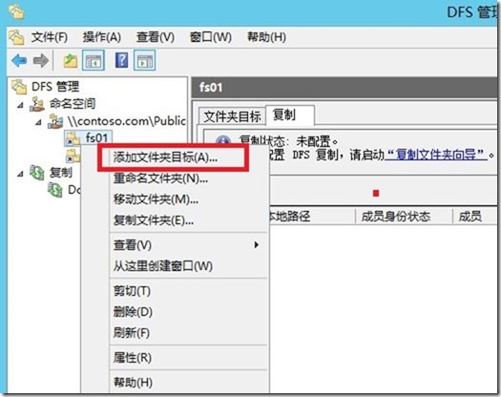Click the replication group icon under 复制

click(x=55, y=190)
